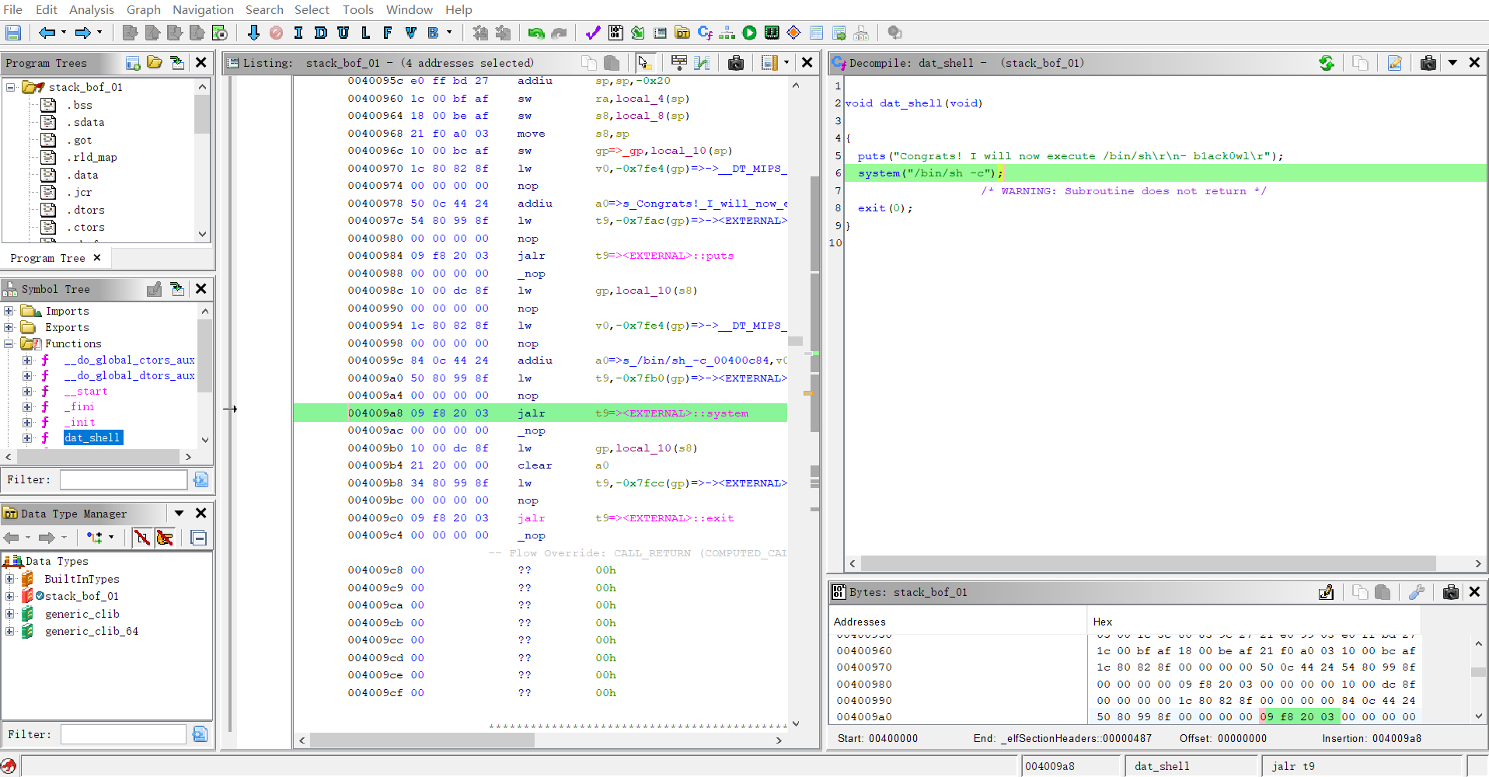The width and height of the screenshot is (1489, 777).
Task: Select the Program Tree tab
Action: [x=55, y=258]
